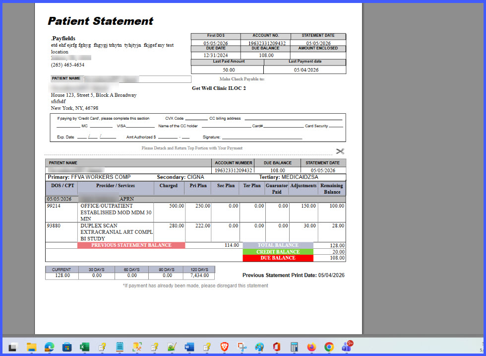
Task: Open Google Chrome from the taskbar
Action: tap(329, 347)
